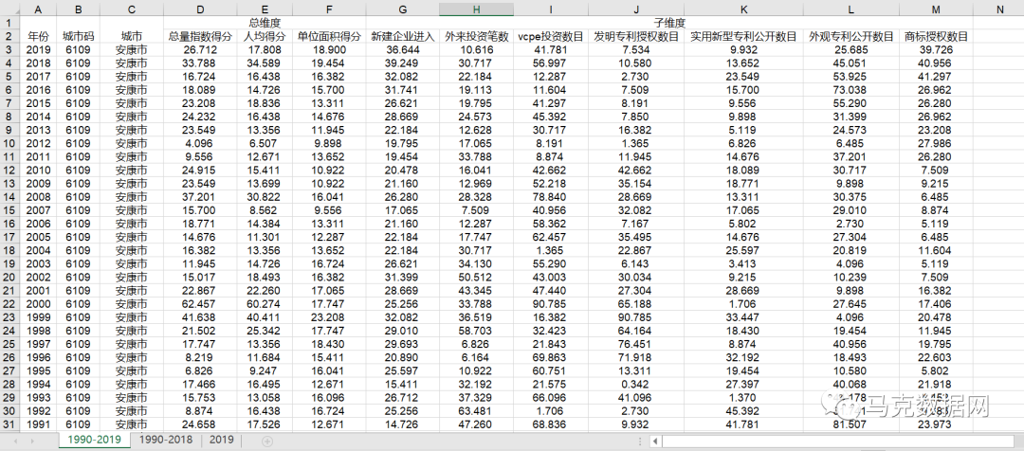Select value 69.863 in vcpe投资数目 column
Screen dimensions: 1024x451
point(551,357)
